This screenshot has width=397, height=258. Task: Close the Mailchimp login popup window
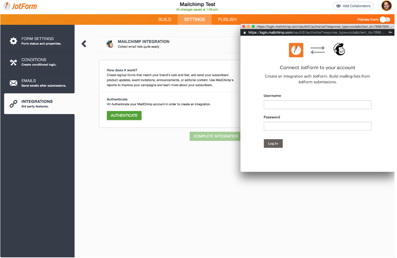click(244, 27)
